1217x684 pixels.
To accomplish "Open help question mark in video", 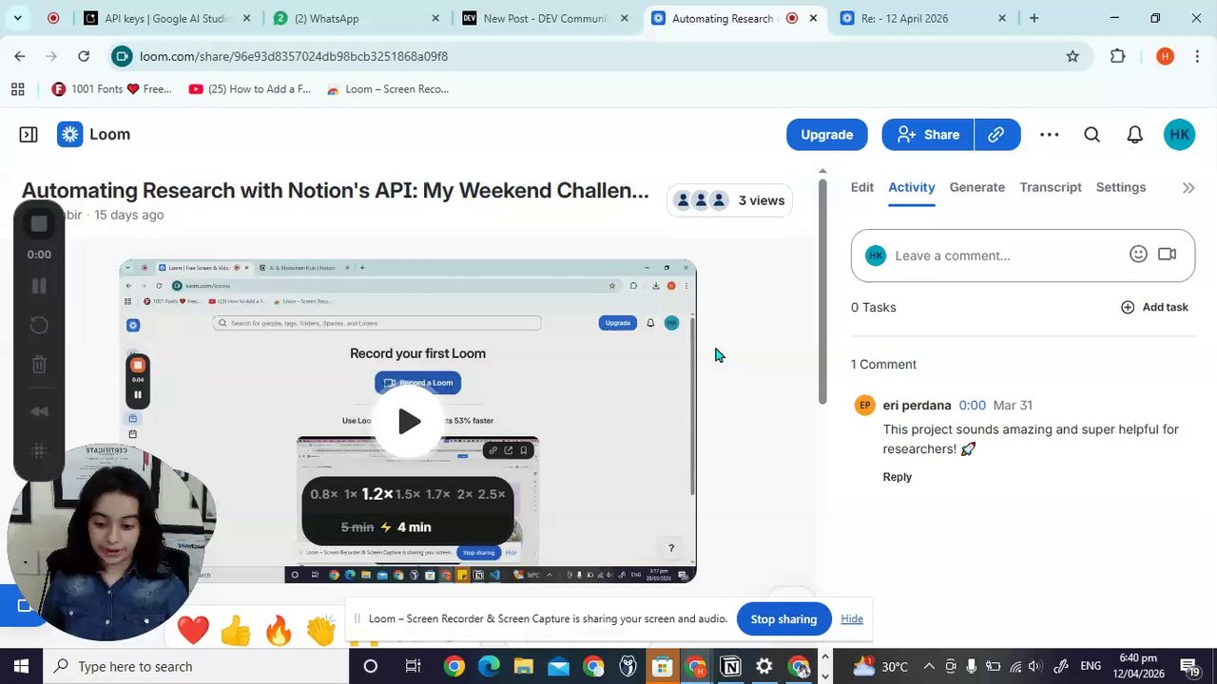I will [671, 548].
